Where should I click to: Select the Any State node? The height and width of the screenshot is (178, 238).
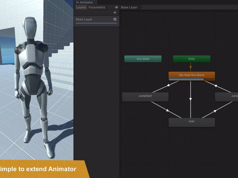(x=143, y=59)
